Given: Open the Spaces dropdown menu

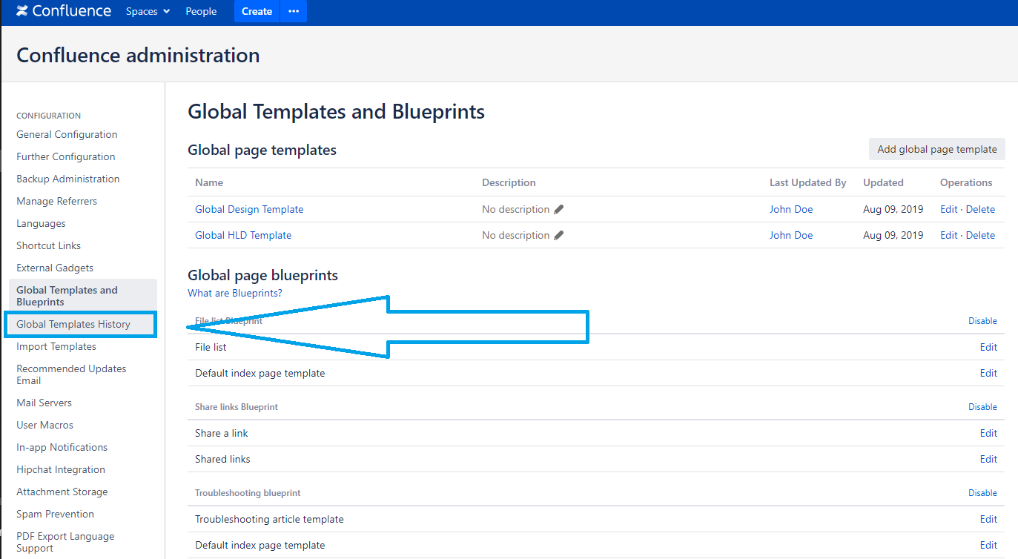Looking at the screenshot, I should click(148, 11).
